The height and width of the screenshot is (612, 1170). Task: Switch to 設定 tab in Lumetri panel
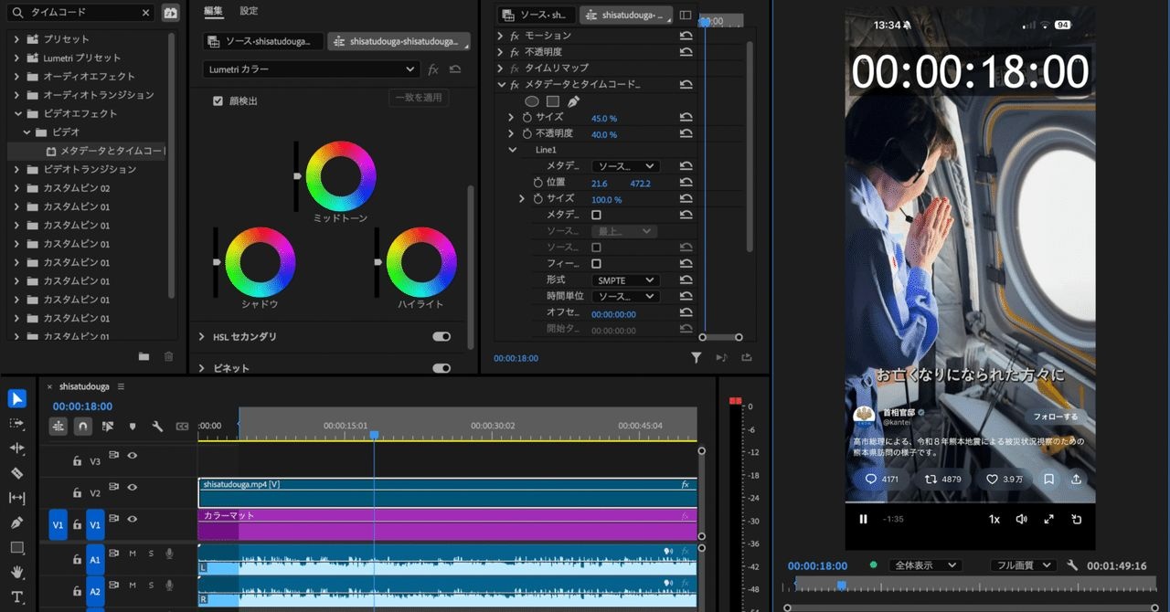click(249, 11)
